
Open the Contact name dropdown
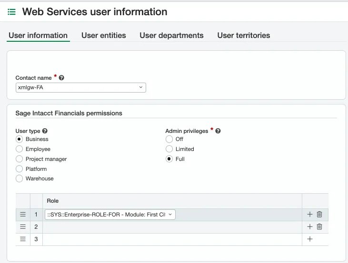pyautogui.click(x=81, y=87)
